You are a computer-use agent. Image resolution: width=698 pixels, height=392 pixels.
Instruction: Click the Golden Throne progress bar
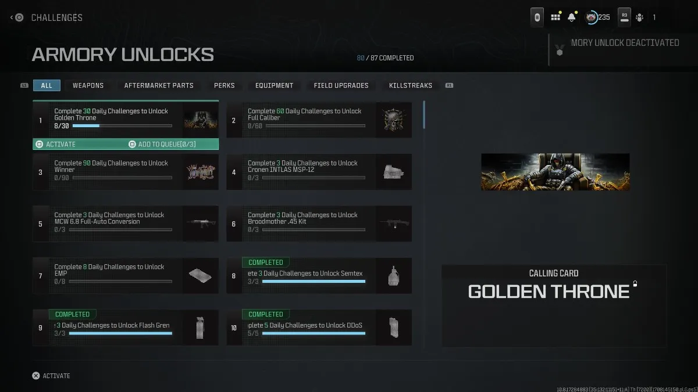click(x=122, y=125)
